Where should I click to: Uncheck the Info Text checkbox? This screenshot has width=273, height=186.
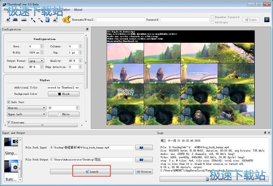[8, 102]
